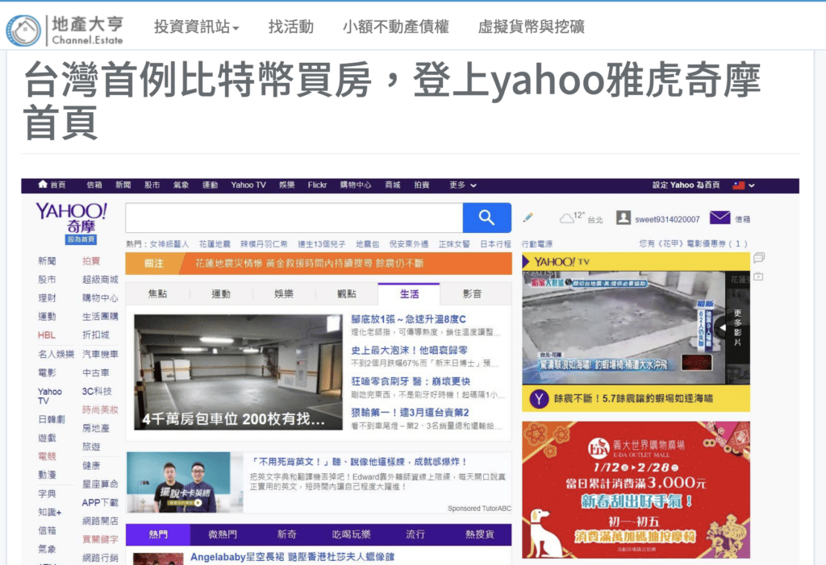
Task: Click inside the Yahoo search input field
Action: tap(294, 218)
